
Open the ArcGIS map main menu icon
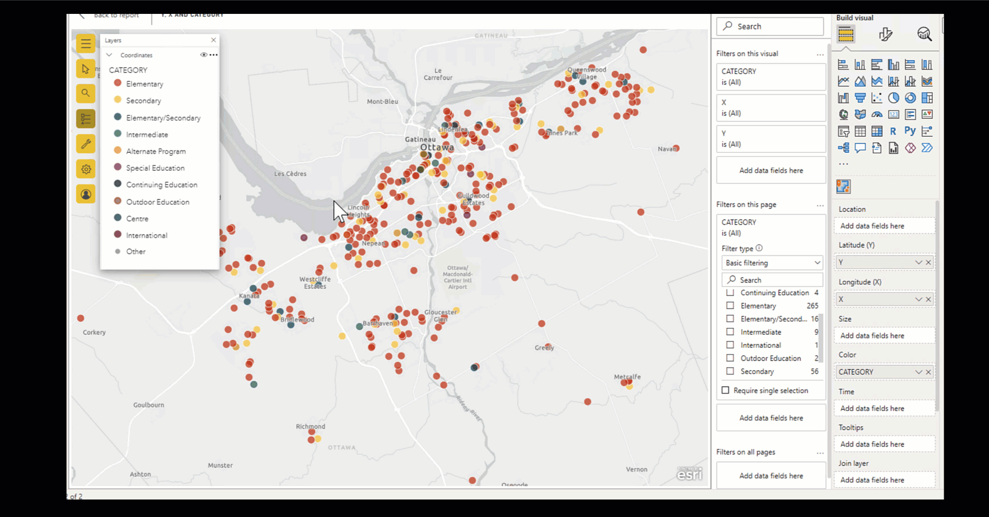click(86, 44)
